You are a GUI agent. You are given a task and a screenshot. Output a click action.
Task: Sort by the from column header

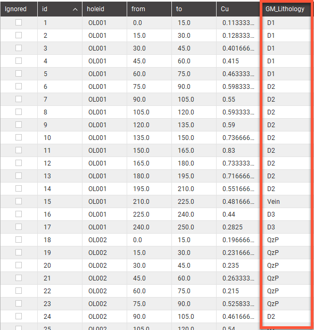149,9
